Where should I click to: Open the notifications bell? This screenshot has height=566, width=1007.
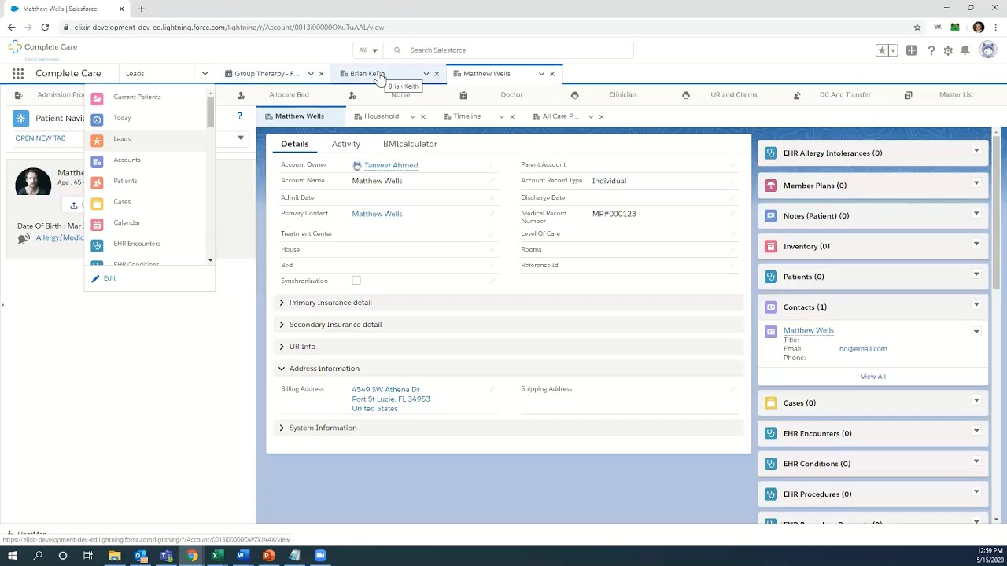(x=965, y=50)
